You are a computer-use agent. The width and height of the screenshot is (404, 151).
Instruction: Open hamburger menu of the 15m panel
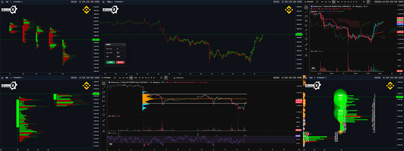point(103,2)
